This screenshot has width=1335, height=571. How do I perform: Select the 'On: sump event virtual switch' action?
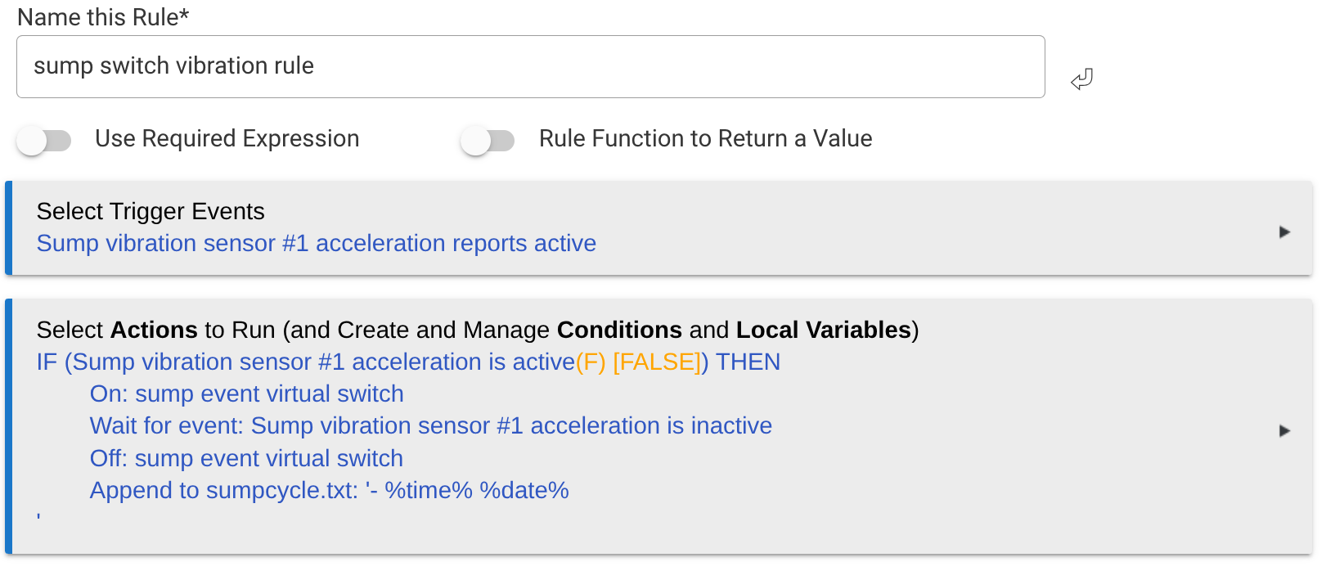(x=247, y=393)
